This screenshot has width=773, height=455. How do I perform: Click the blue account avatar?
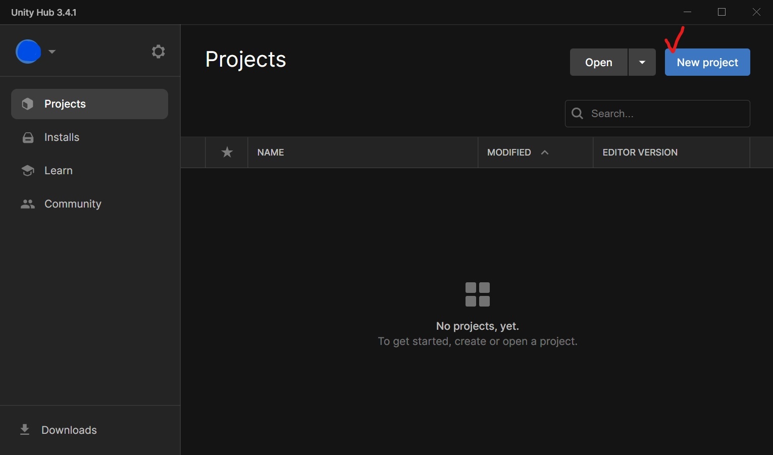(28, 52)
